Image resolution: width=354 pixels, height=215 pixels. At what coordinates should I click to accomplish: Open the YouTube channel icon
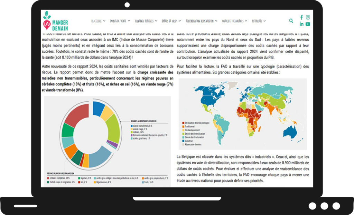[x=308, y=24]
